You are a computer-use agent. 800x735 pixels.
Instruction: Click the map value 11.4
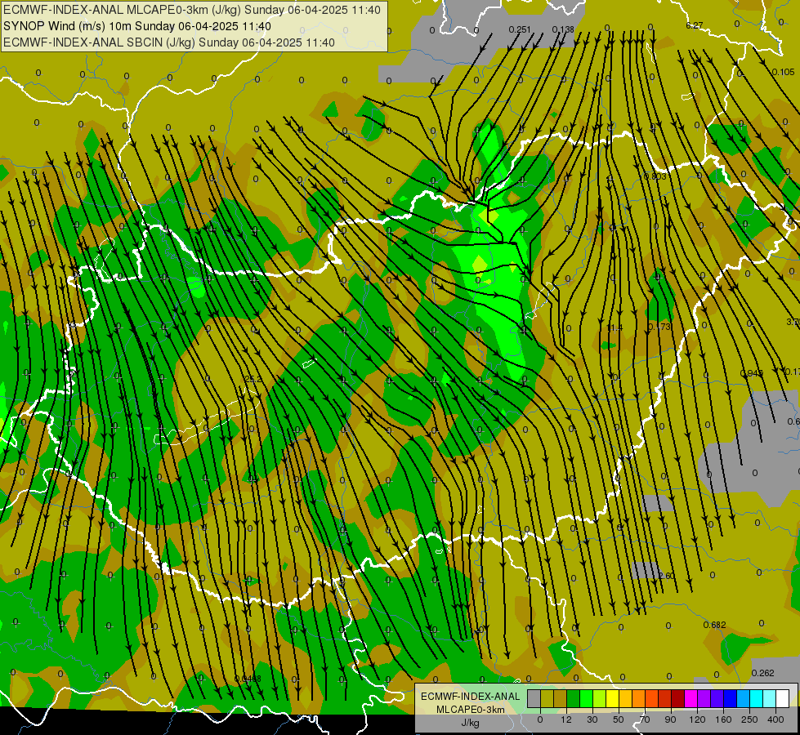615,327
